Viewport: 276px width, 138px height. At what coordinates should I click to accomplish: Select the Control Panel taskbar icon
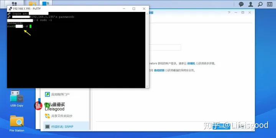[46, 3]
